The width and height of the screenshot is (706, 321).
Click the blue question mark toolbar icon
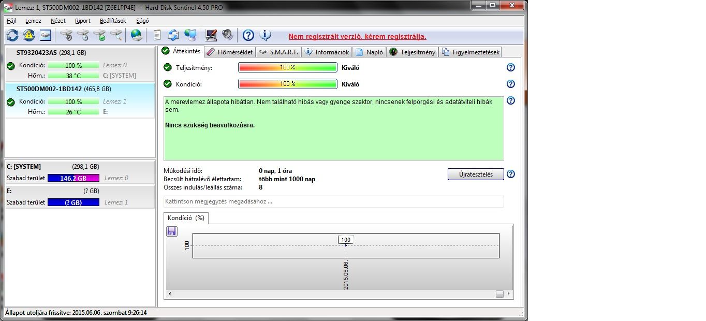coord(248,35)
